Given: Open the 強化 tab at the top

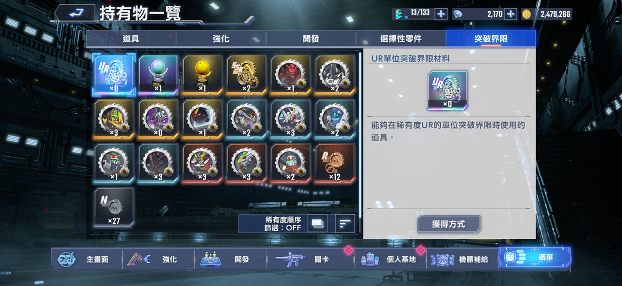Looking at the screenshot, I should [221, 39].
